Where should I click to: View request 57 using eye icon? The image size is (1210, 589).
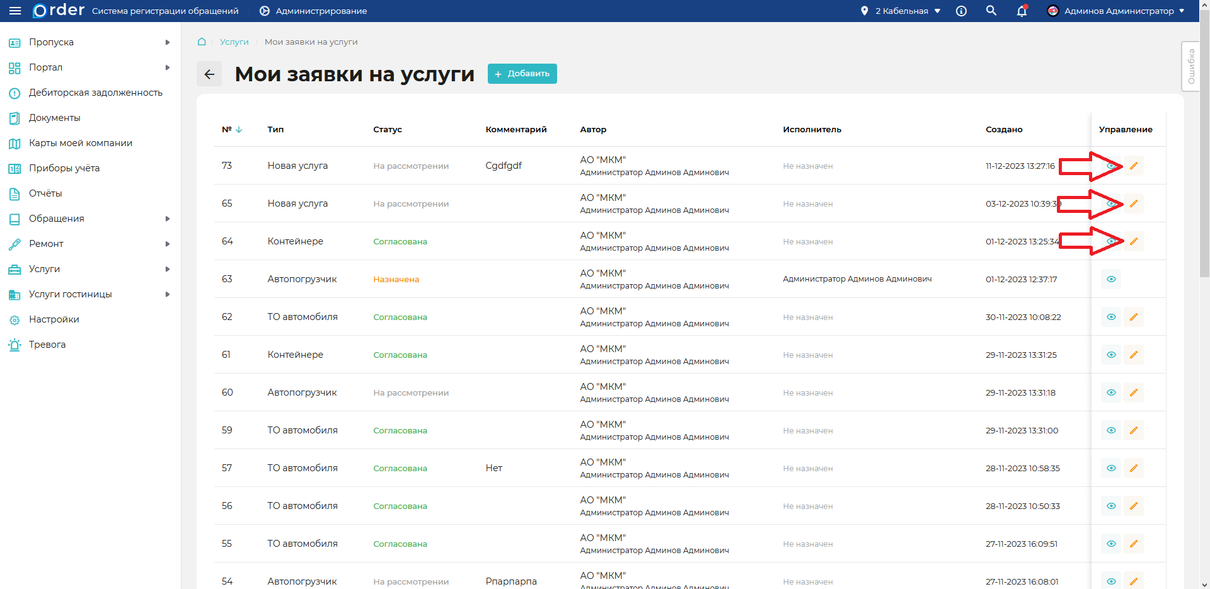pos(1111,468)
